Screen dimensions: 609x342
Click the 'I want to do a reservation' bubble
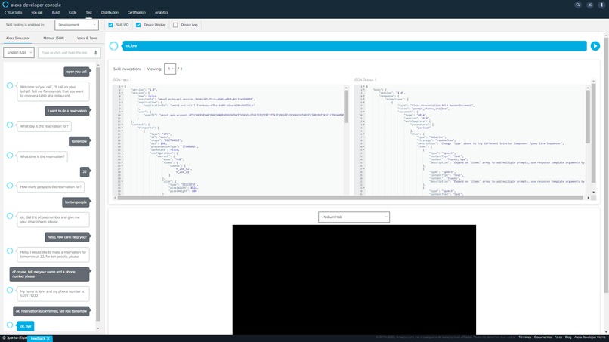[x=67, y=111]
